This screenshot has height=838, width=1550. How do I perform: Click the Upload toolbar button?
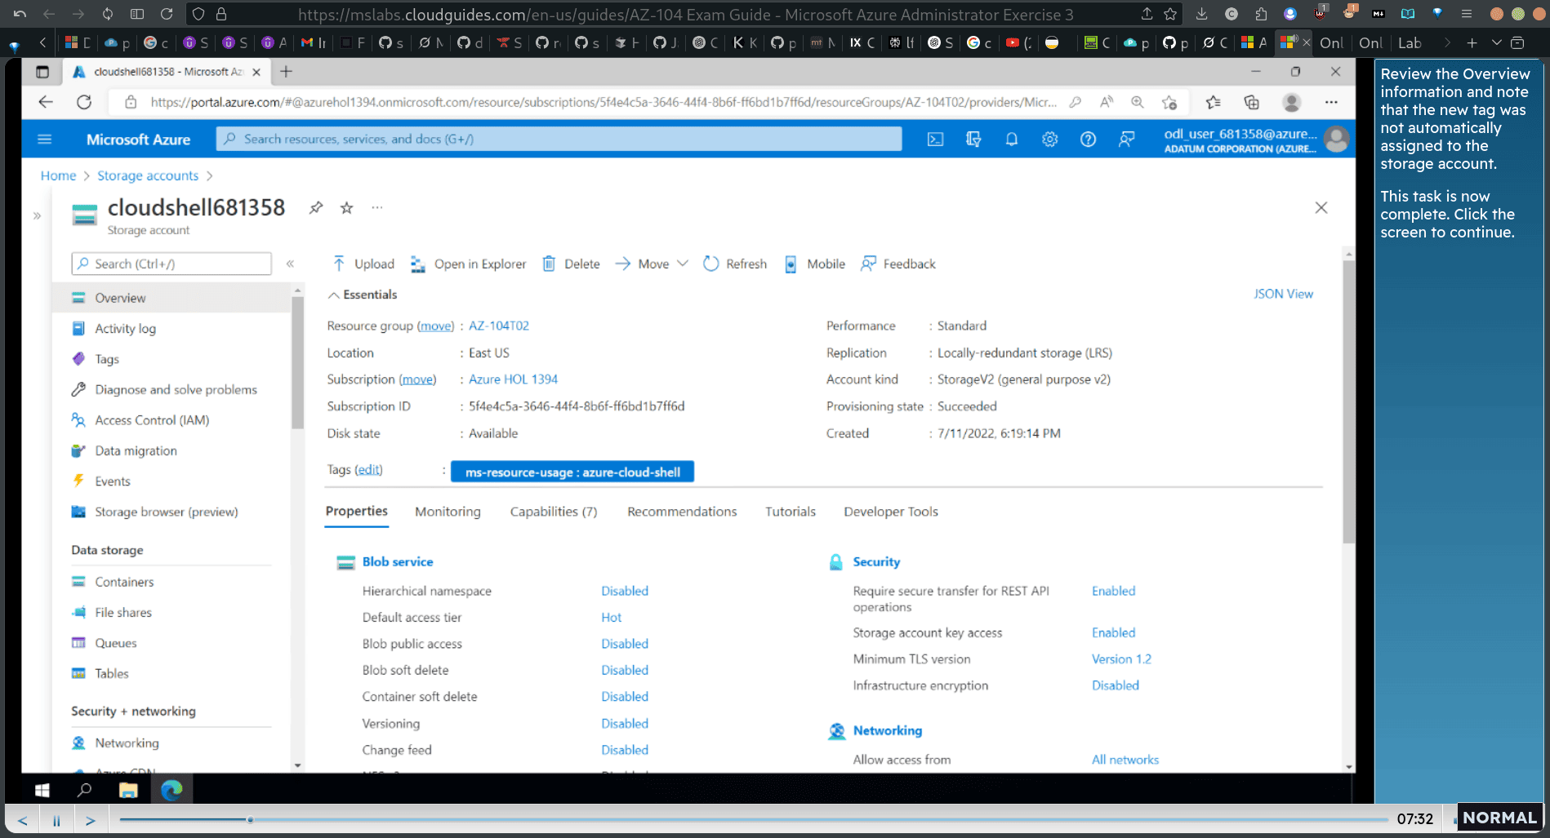click(363, 264)
